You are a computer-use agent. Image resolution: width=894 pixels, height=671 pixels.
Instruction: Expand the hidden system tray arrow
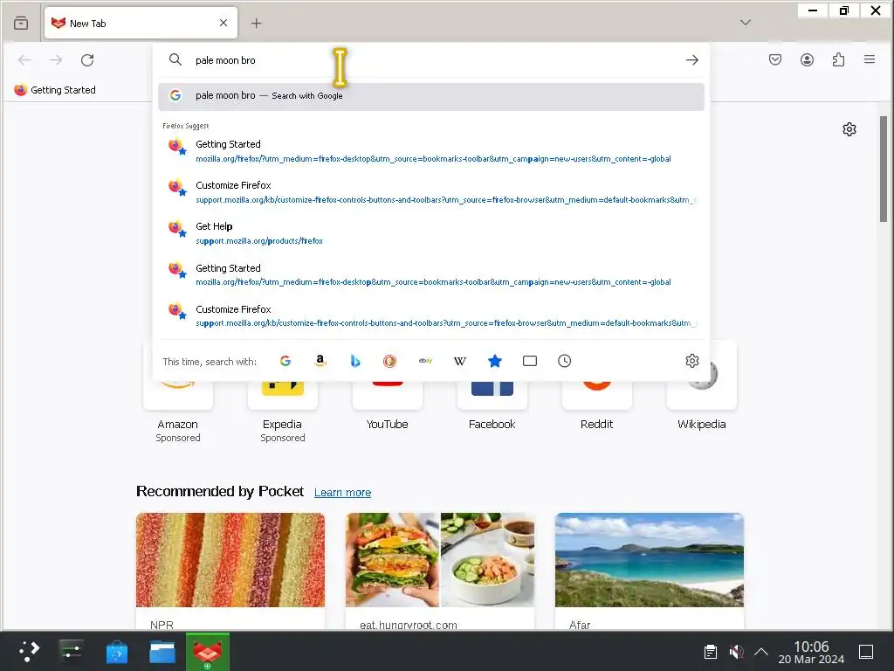tap(761, 652)
